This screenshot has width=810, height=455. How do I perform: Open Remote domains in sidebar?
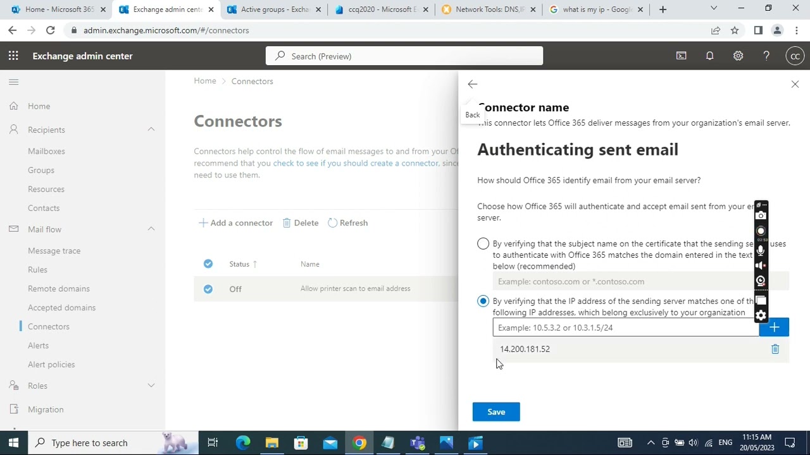pyautogui.click(x=59, y=289)
